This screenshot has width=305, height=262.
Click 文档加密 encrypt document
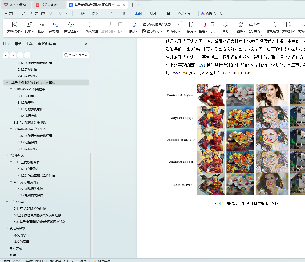(288, 27)
